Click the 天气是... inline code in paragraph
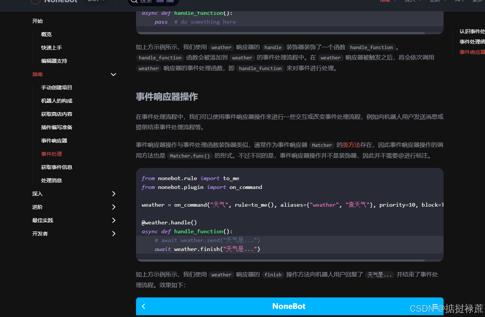The image size is (485, 317). click(x=380, y=275)
